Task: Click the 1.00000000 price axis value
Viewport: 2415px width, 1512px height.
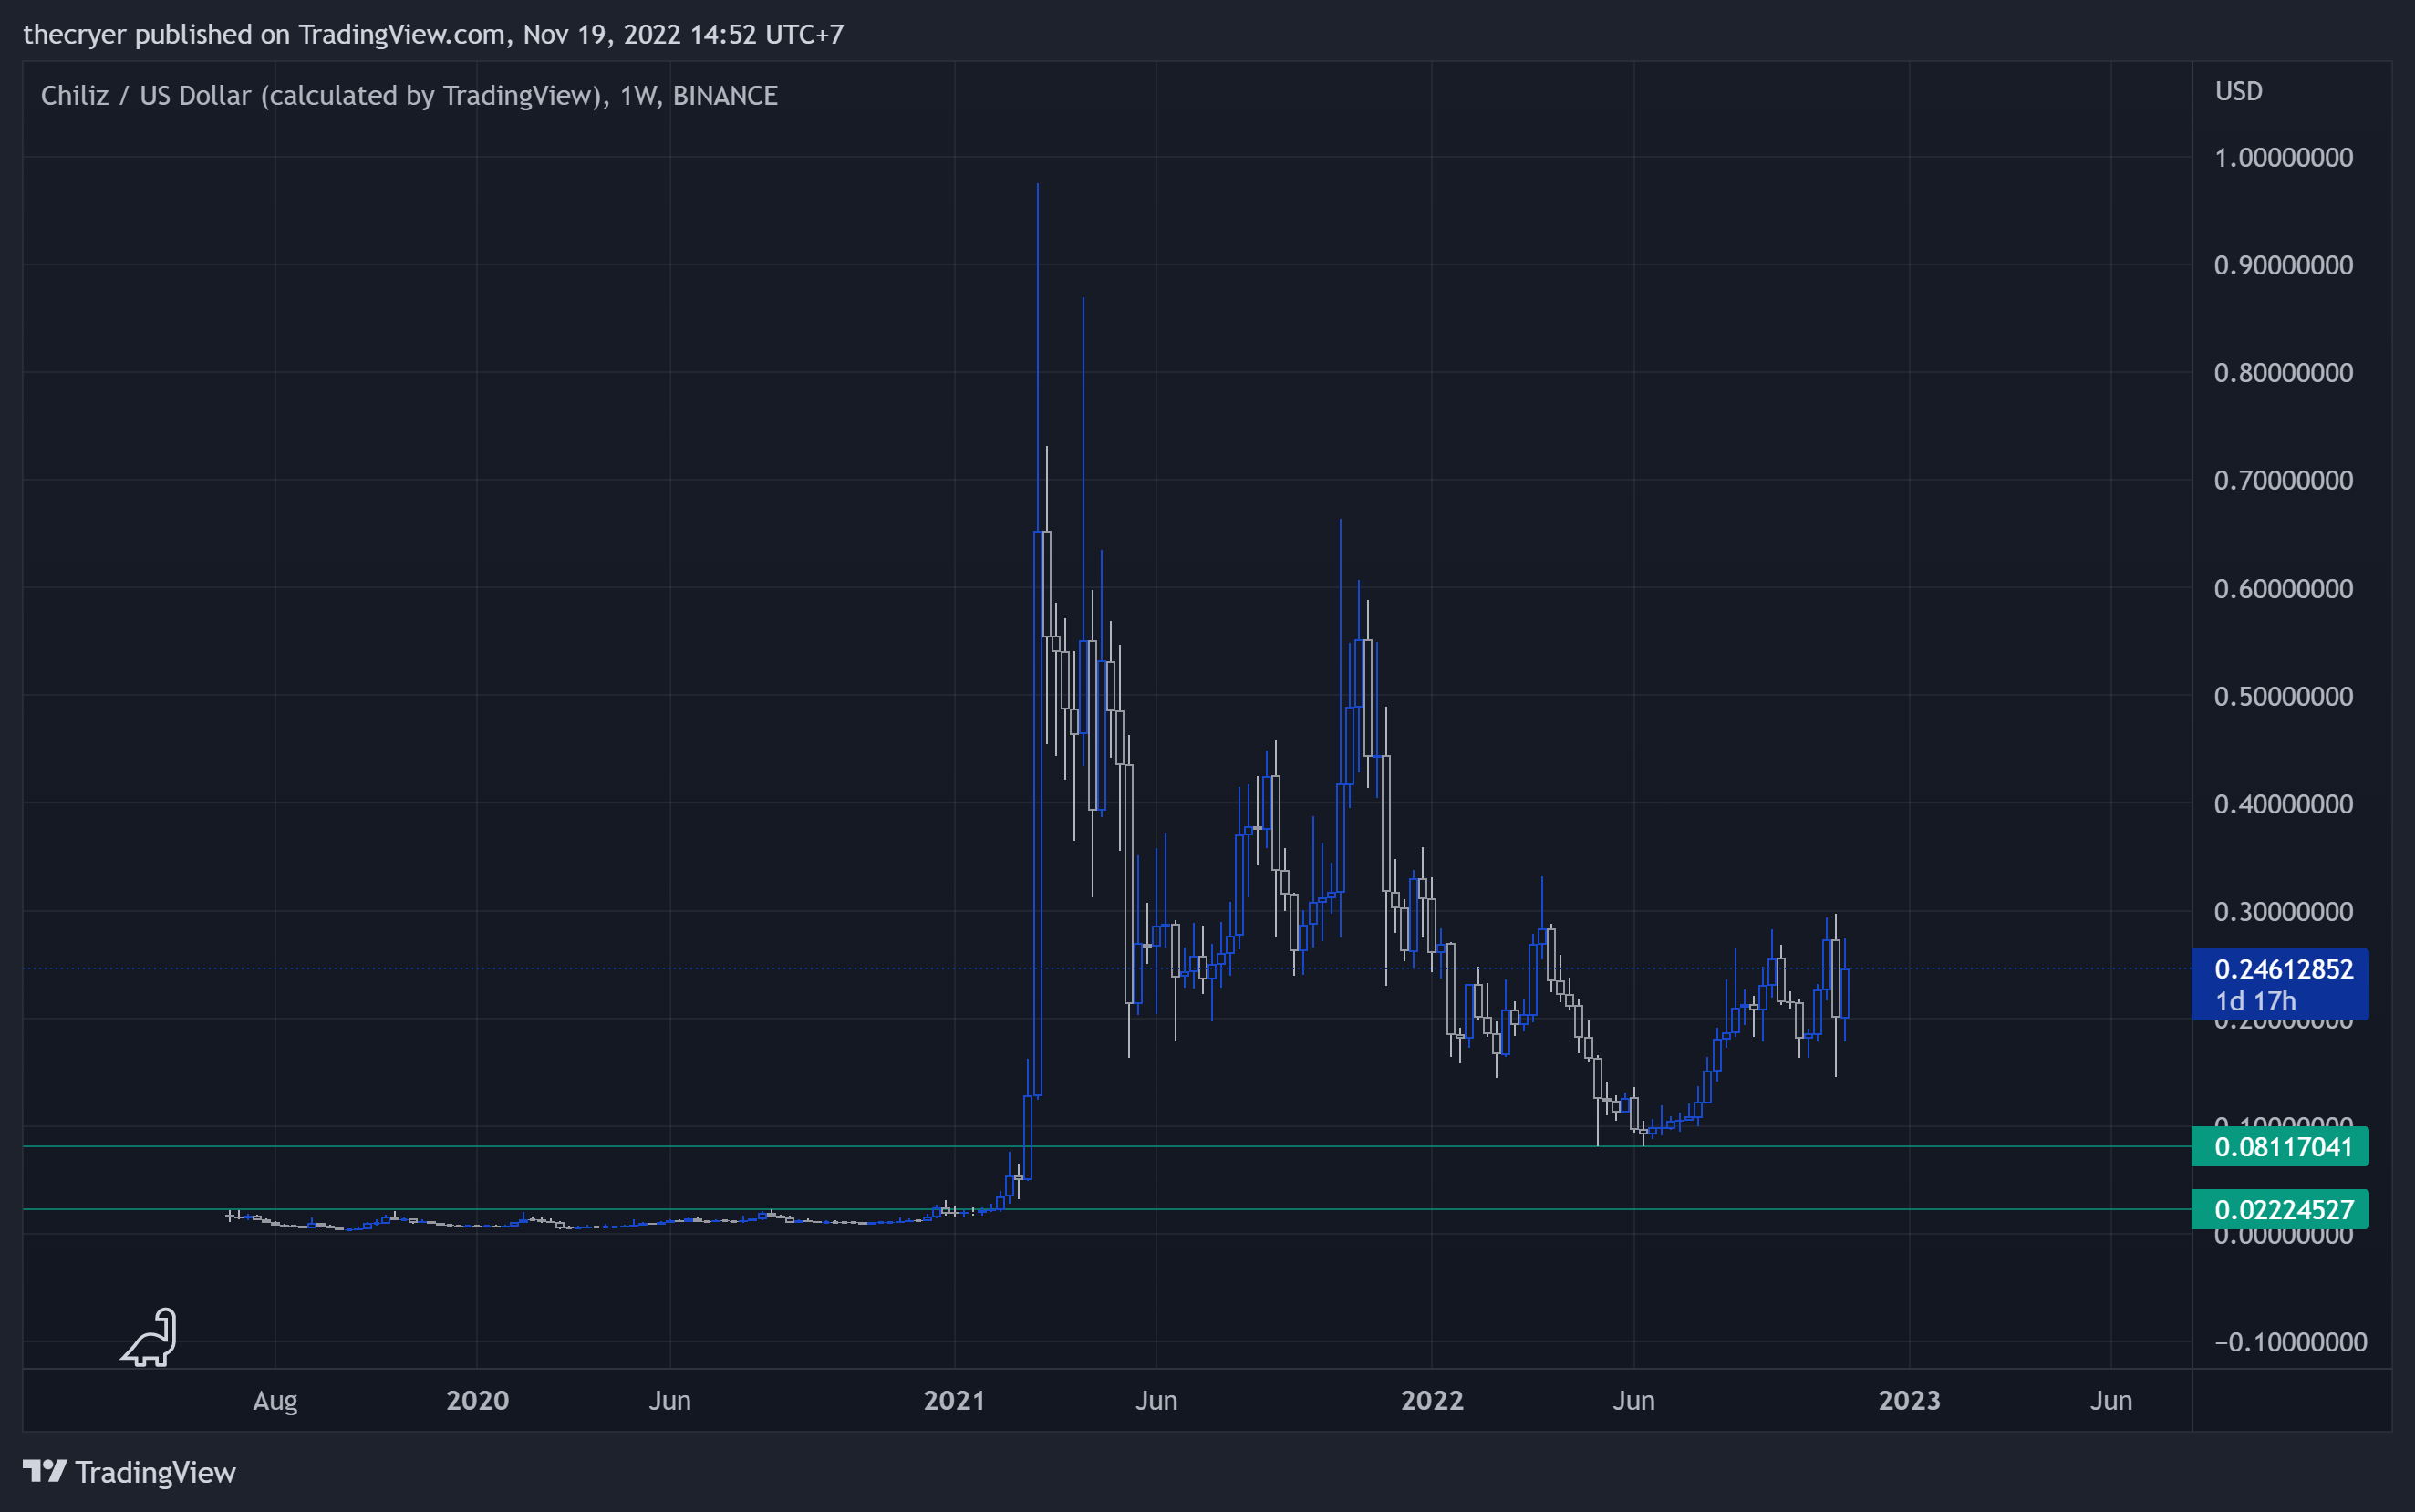Action: point(2284,158)
